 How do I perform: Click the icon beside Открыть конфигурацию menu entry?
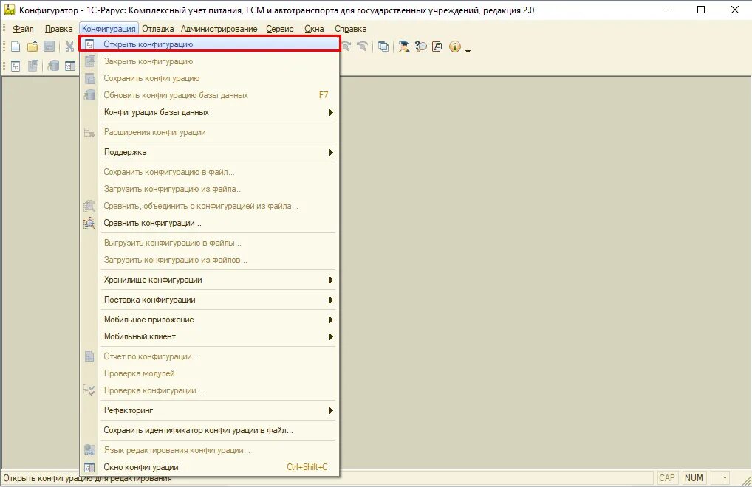pos(89,44)
